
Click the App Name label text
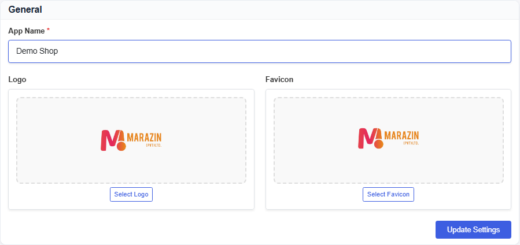tap(27, 31)
